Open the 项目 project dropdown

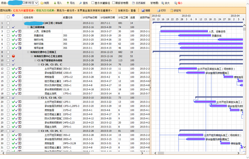click(x=29, y=3)
